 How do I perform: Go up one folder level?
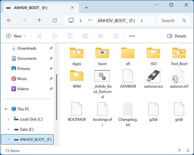pyautogui.click(x=39, y=21)
